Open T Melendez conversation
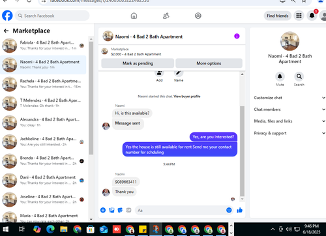 pyautogui.click(x=43, y=103)
